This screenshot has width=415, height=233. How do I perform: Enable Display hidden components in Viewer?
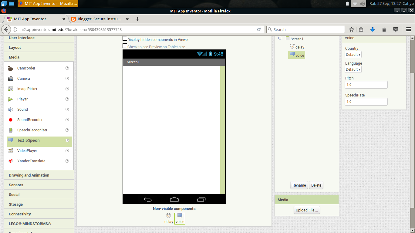(x=125, y=39)
